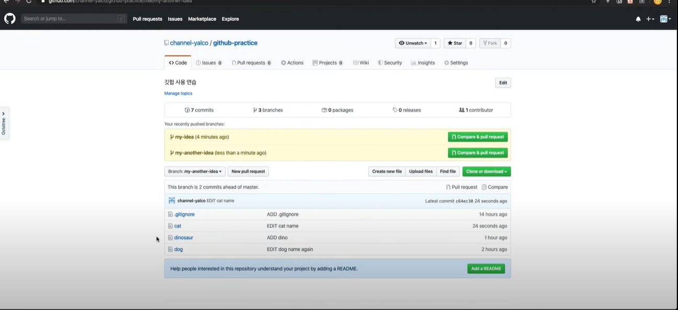Open ADD .gitignore commit message

coord(283,214)
